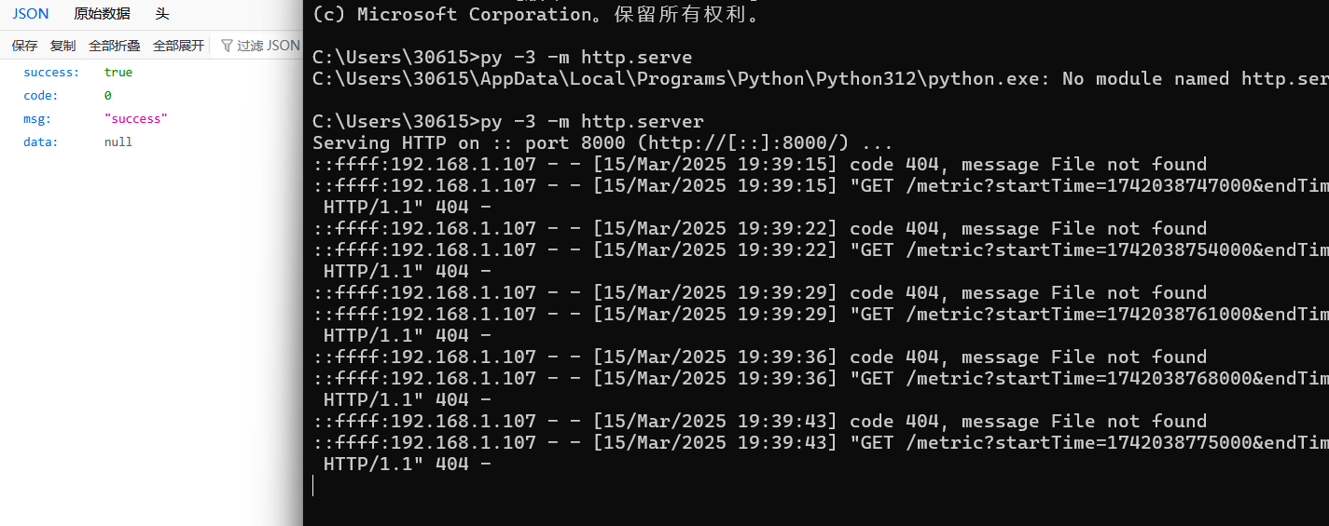Select the "msg" key row
Viewport: 1329px width, 526px height.
pos(37,119)
